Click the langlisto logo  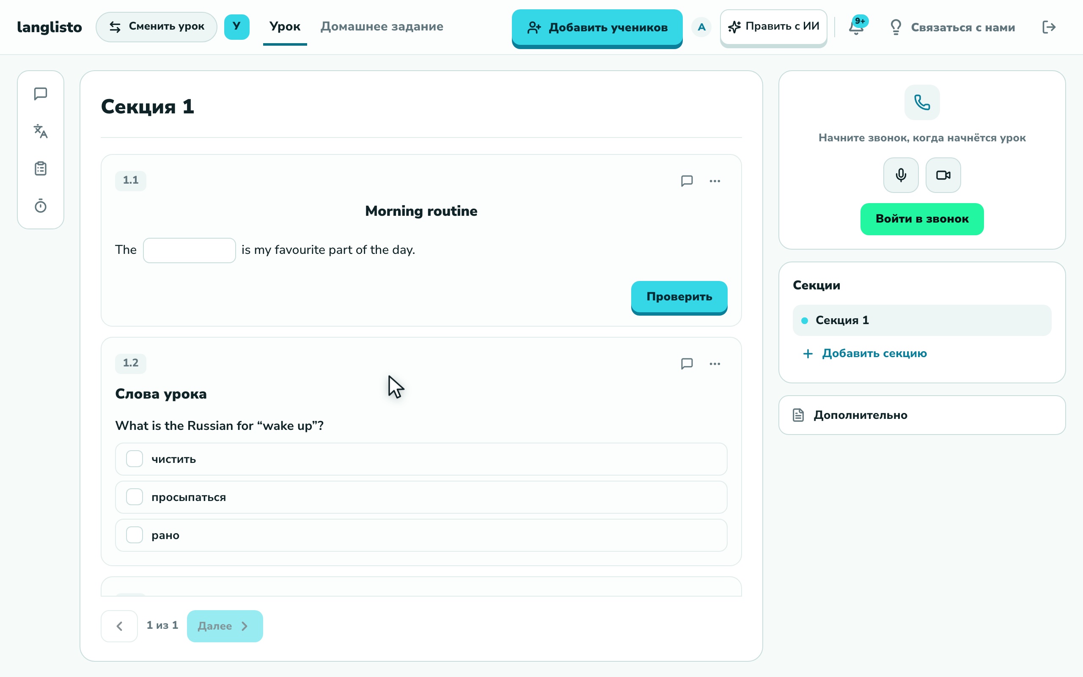pyautogui.click(x=49, y=28)
